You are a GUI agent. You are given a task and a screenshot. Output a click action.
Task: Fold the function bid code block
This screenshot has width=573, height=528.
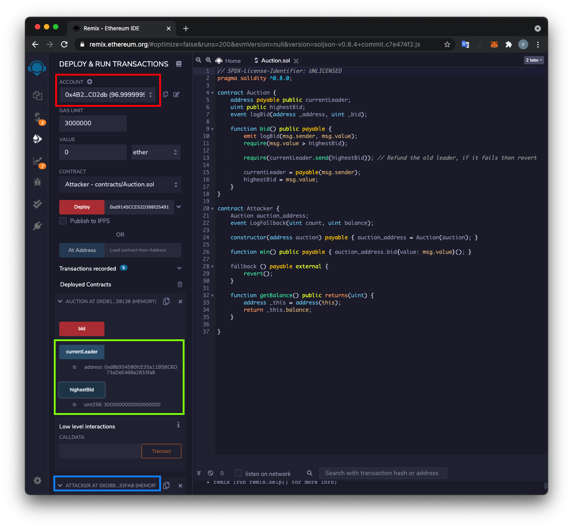213,129
